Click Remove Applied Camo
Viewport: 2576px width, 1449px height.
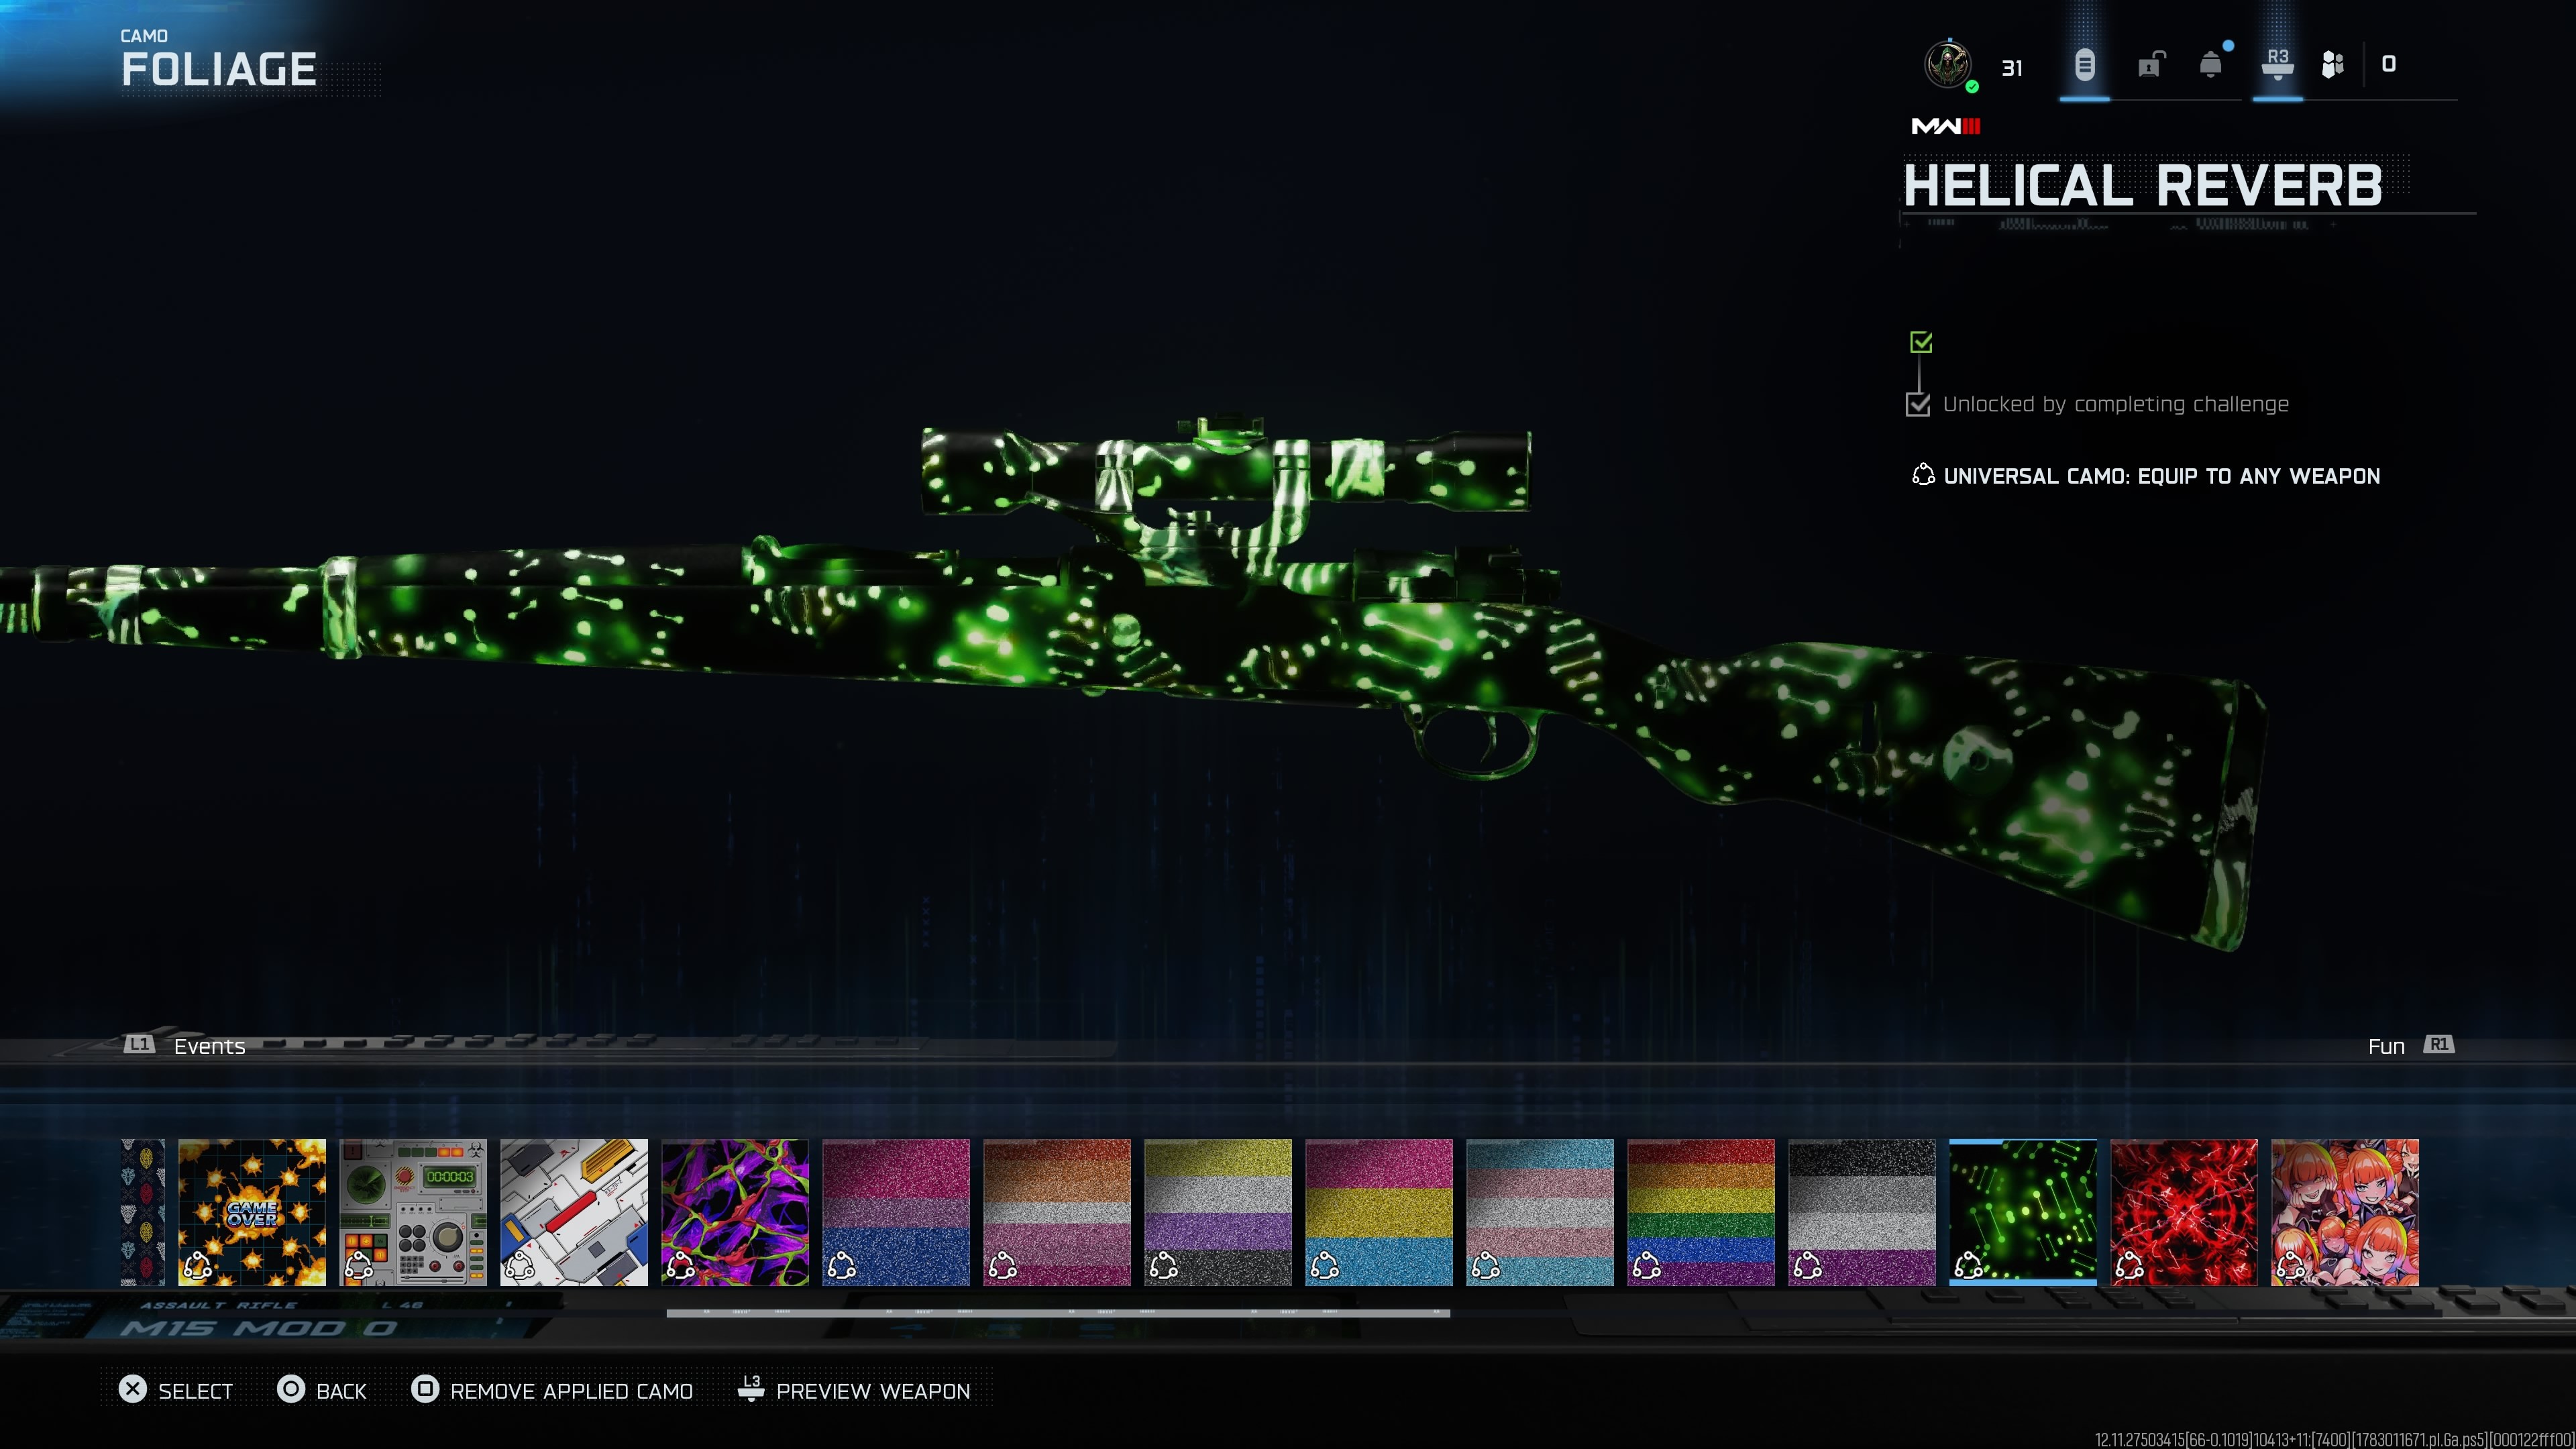click(x=552, y=1391)
